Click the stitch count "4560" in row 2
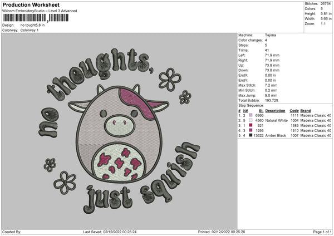The image size is (334, 236). click(259, 121)
